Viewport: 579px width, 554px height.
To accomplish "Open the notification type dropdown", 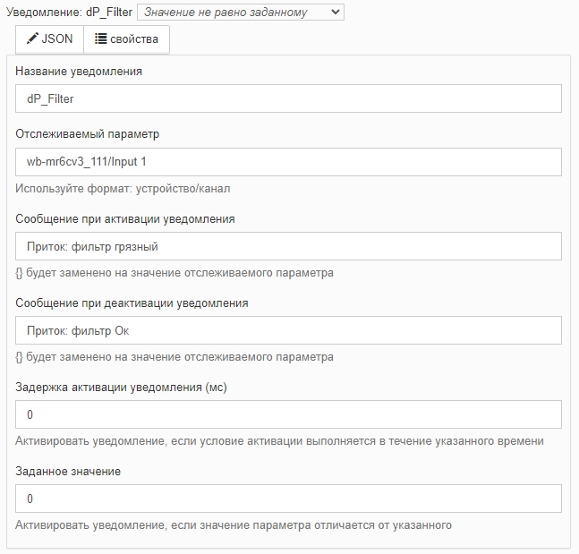I will 241,13.
